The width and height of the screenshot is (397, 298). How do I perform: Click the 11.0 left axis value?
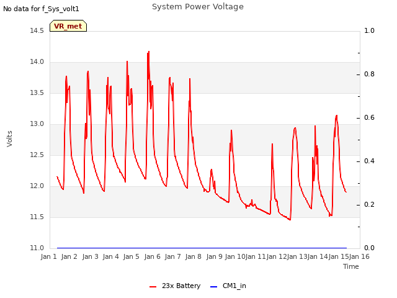pyautogui.click(x=37, y=248)
